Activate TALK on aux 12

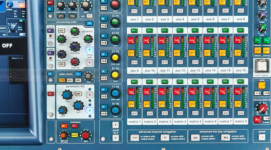[x=180, y=30]
